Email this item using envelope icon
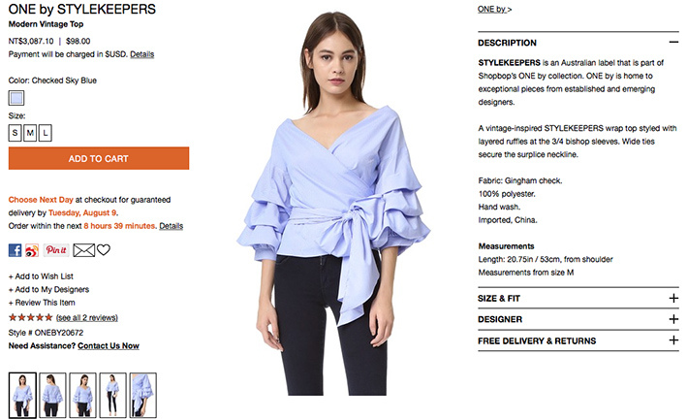Screen dimensions: 687x420 83,250
